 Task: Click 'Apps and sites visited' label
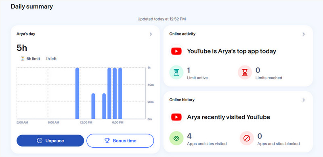(207, 144)
